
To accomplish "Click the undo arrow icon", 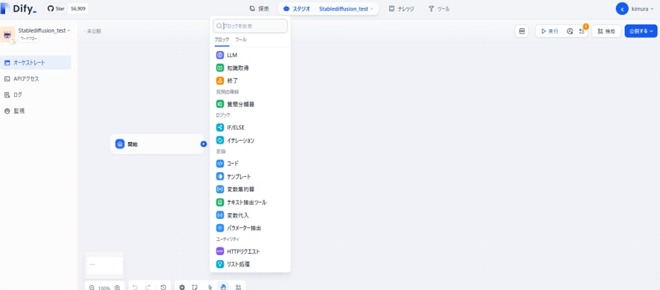I will tap(135, 287).
